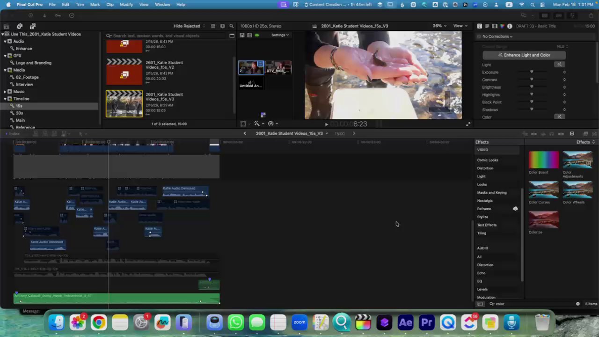Collapse the Media event disclosure triangle
This screenshot has width=599, height=337.
click(x=5, y=70)
